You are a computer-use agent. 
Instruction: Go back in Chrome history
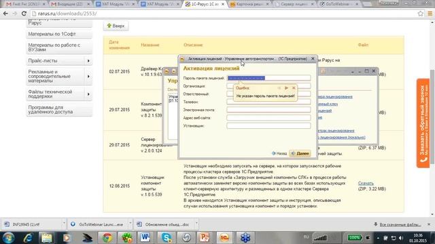[5, 14]
